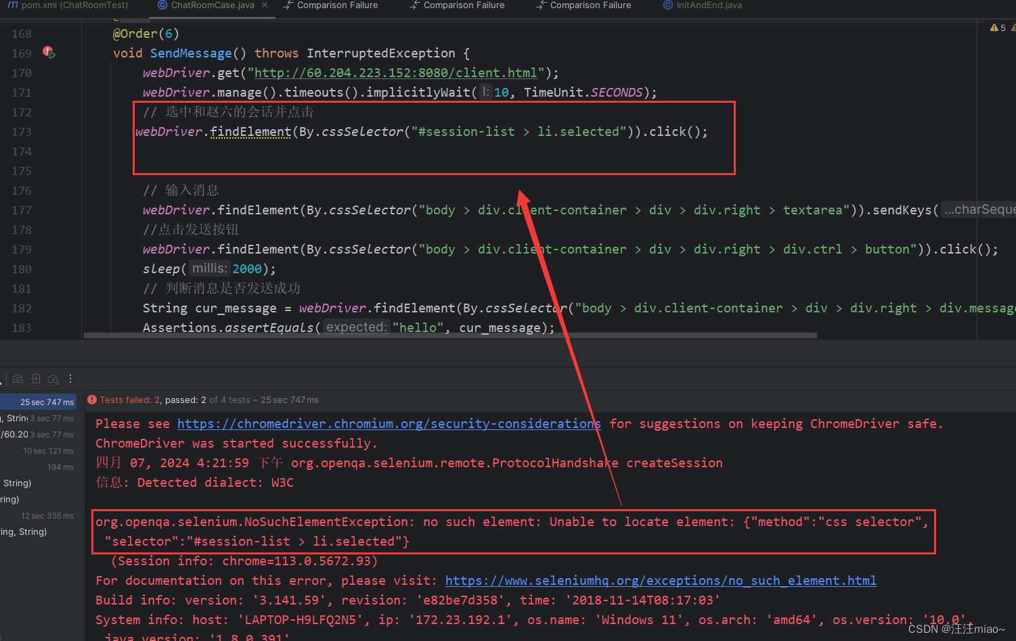The image size is (1016, 641).
Task: Open the second Comparison Failure tab
Action: (457, 5)
